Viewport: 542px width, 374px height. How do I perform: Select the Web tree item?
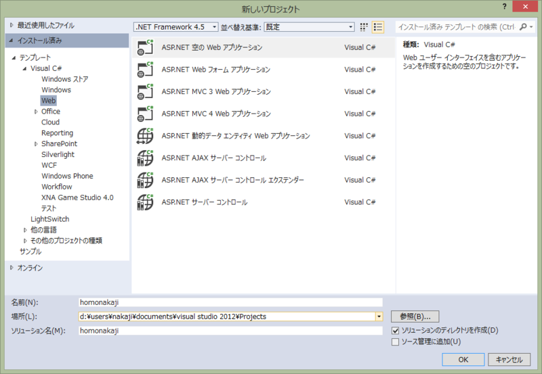tap(48, 100)
